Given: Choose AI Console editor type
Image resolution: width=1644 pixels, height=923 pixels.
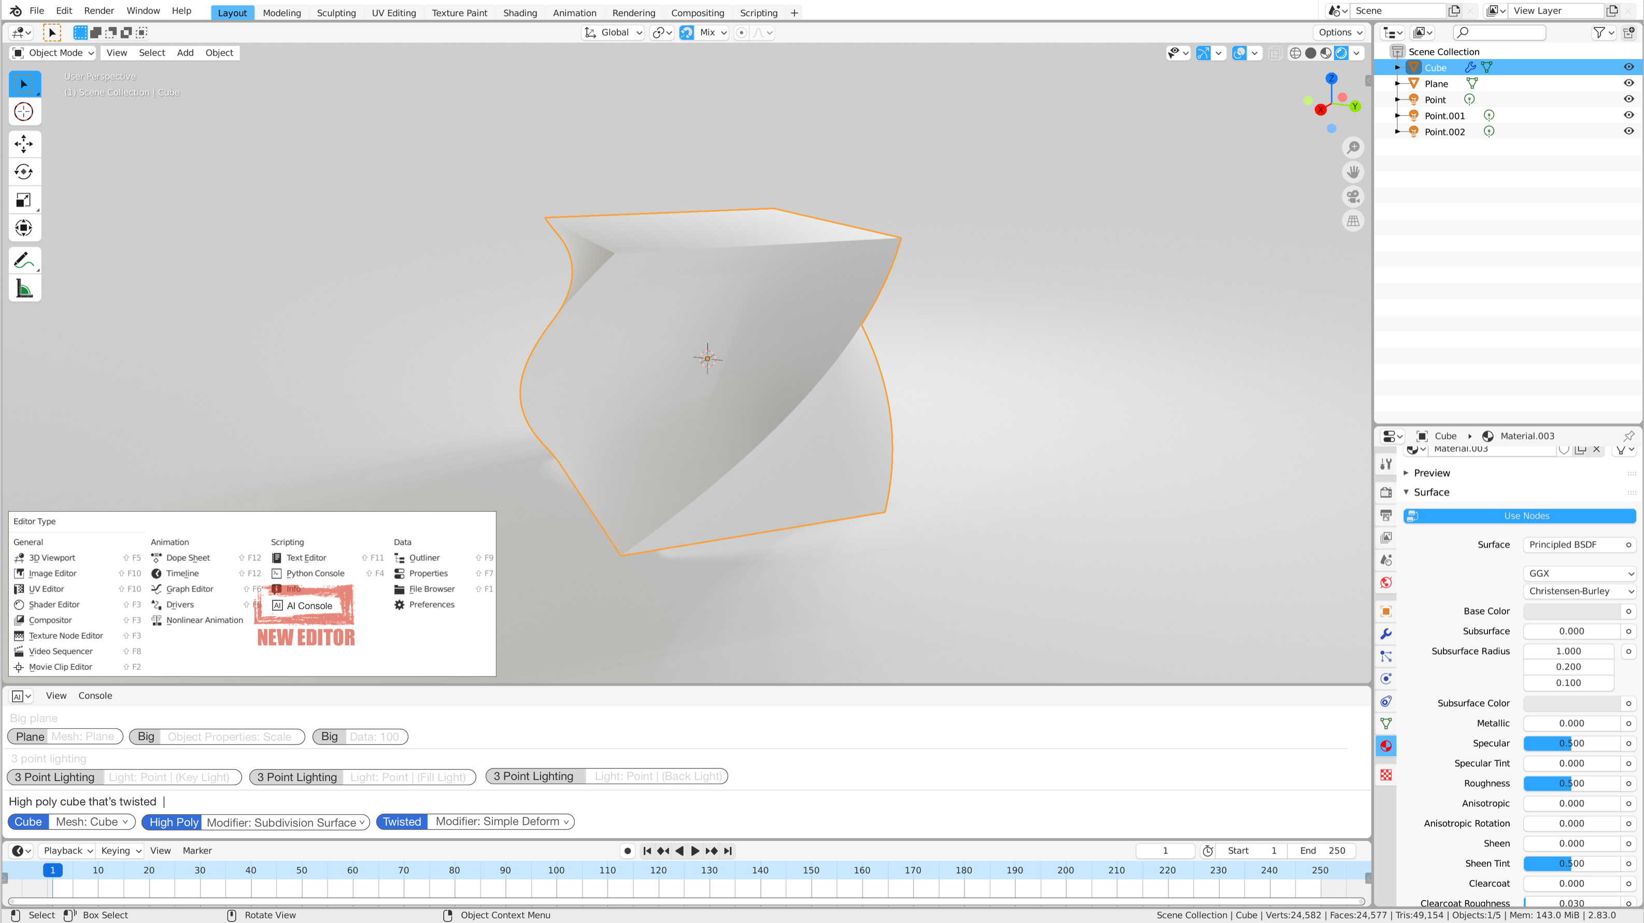Looking at the screenshot, I should coord(303,605).
